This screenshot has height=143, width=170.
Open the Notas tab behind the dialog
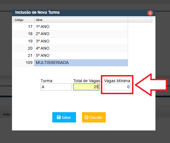coord(7,114)
